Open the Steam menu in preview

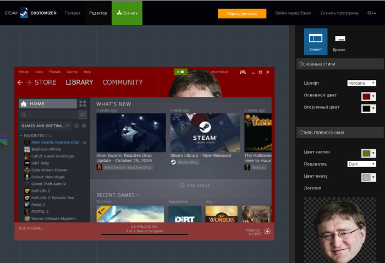coord(24,72)
